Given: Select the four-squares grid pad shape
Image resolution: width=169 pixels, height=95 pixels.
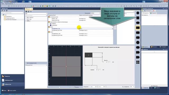Looking at the screenshot, I should (x=138, y=62).
